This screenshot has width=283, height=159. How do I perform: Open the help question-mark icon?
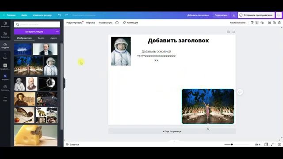(279, 144)
